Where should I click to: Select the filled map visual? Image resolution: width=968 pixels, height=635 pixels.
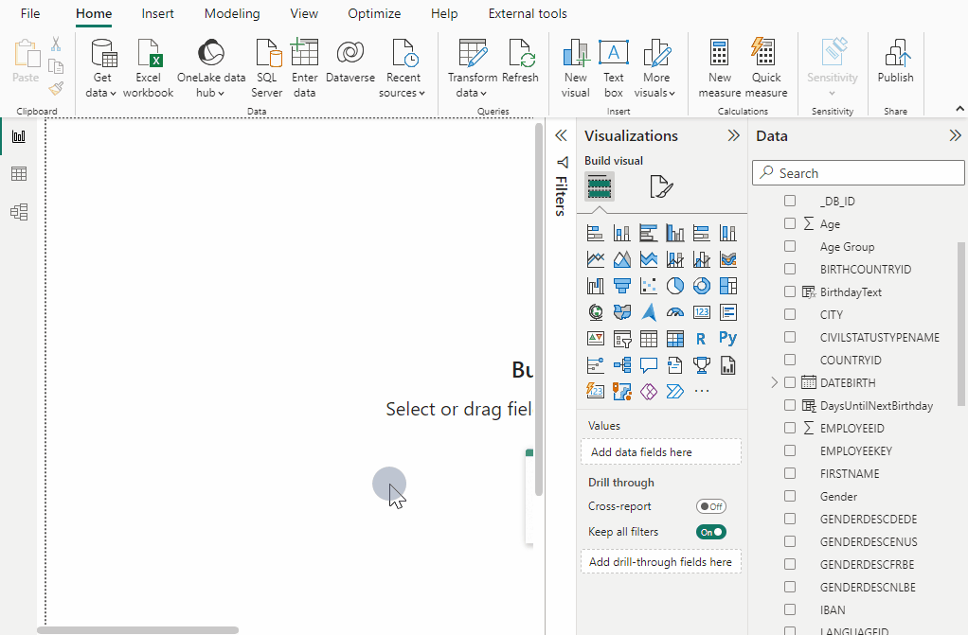tap(621, 312)
